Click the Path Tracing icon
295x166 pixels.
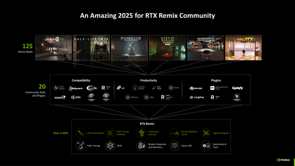tap(81, 145)
